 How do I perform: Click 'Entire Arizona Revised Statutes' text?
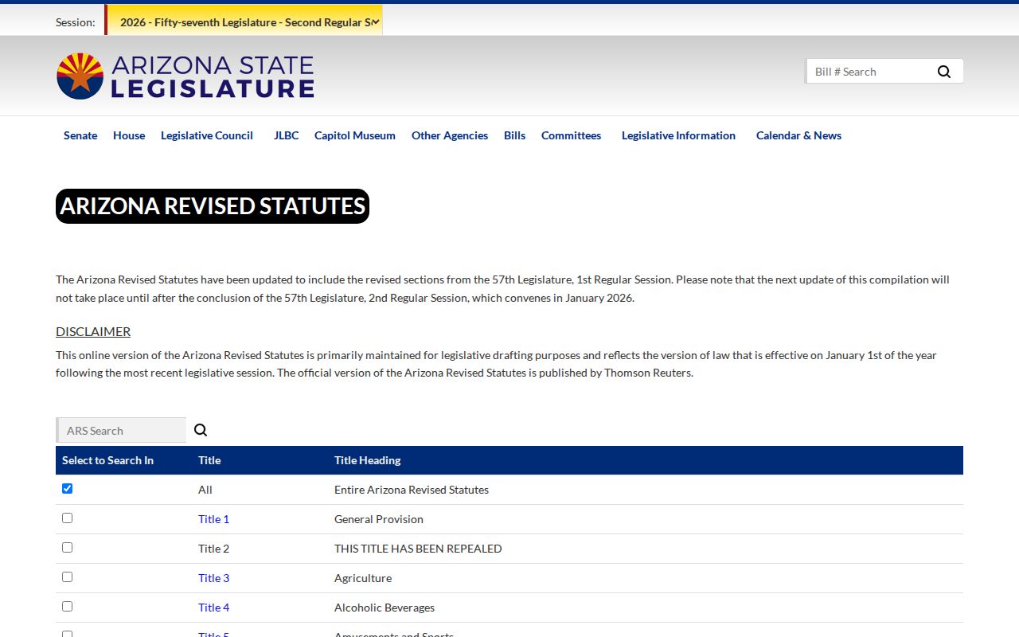click(412, 490)
